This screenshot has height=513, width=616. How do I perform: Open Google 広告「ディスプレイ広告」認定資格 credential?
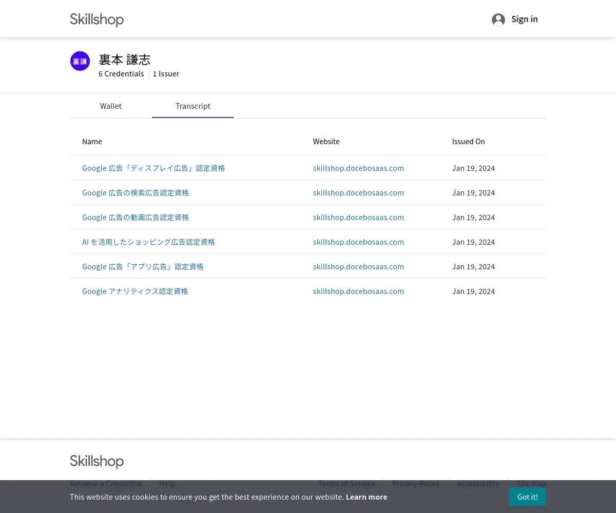[153, 168]
